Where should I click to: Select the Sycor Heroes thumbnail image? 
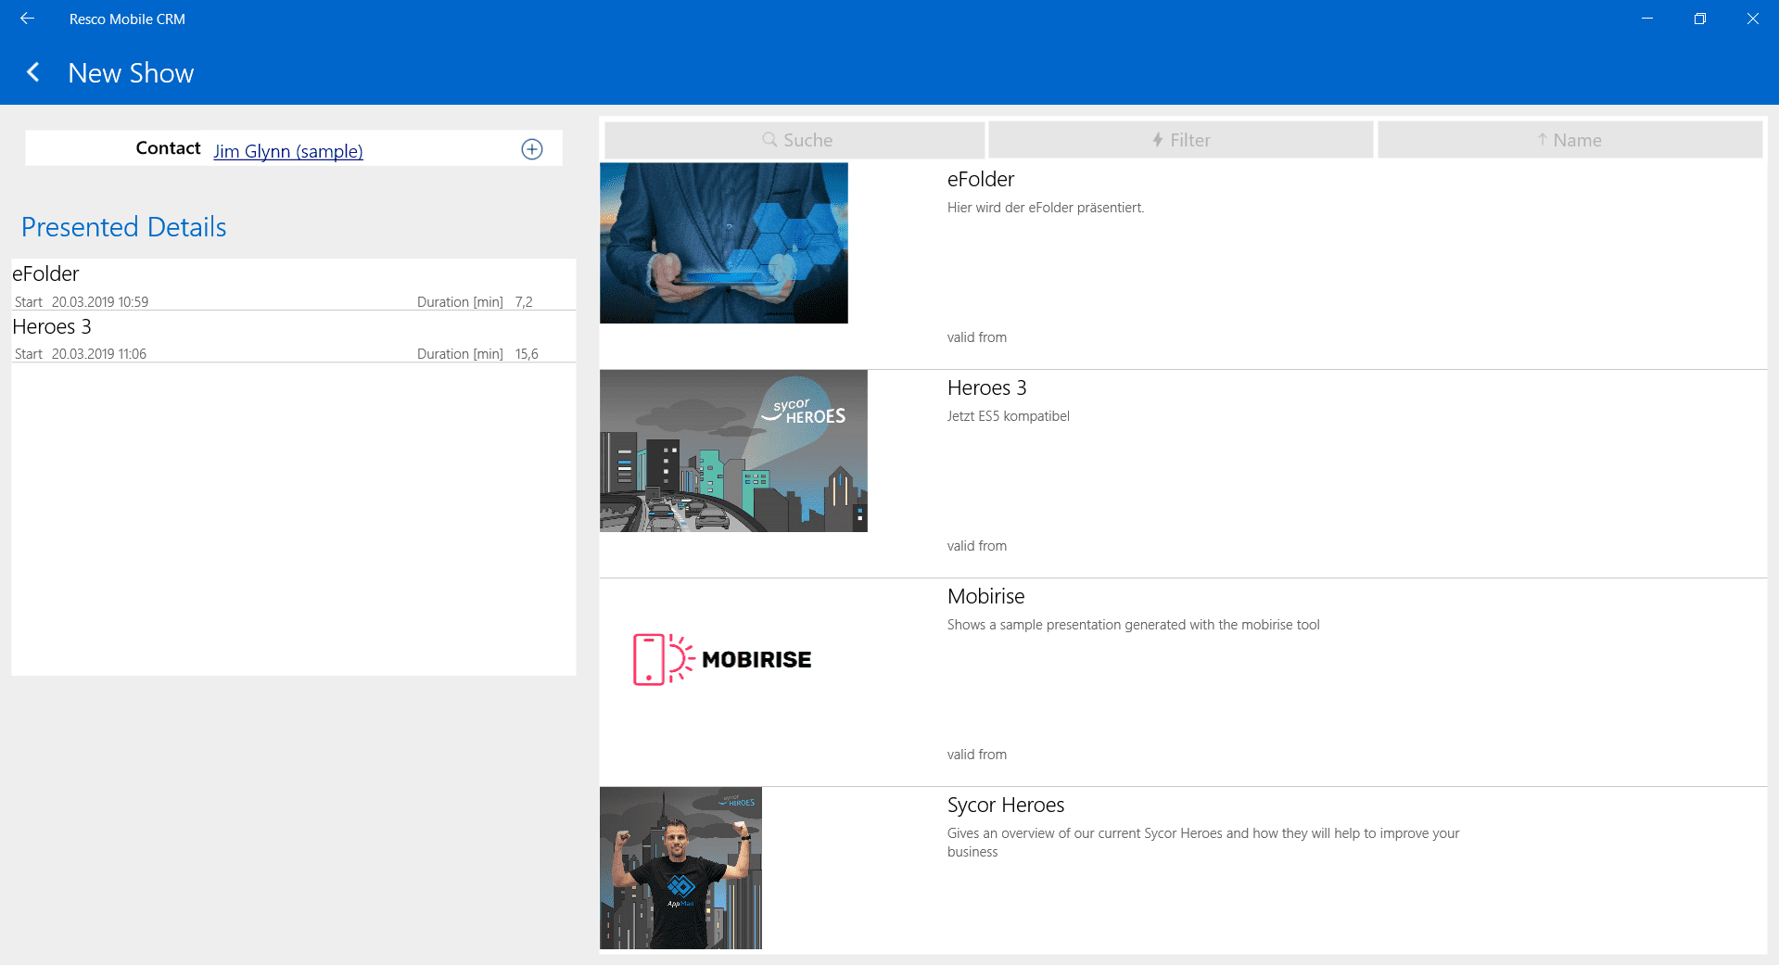pyautogui.click(x=680, y=868)
